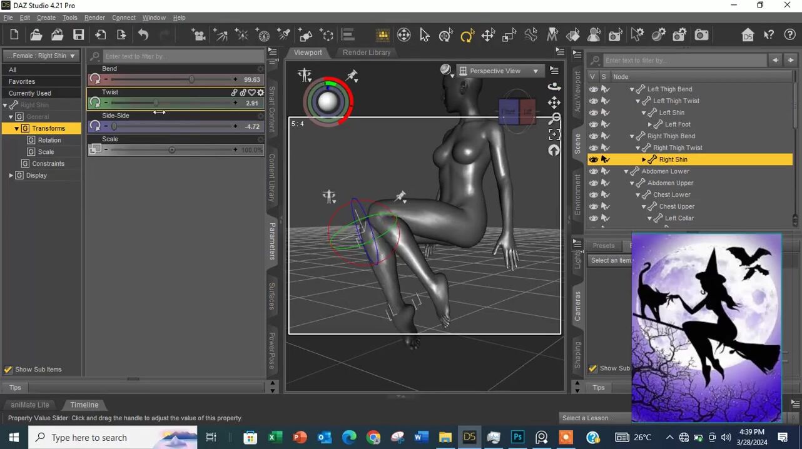Image resolution: width=802 pixels, height=449 pixels.
Task: Expand the Display group in tree
Action: pos(11,176)
